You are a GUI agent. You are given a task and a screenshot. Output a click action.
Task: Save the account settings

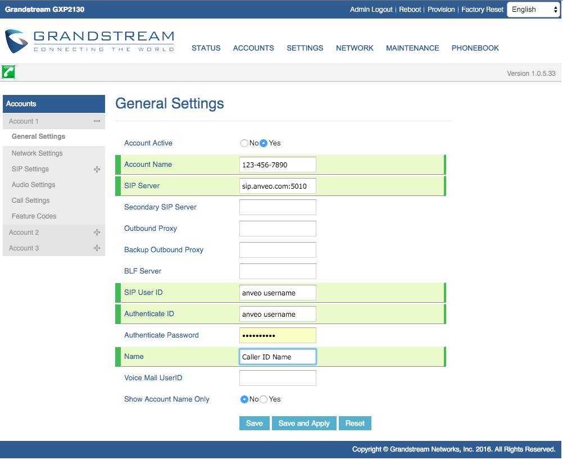coord(254,423)
